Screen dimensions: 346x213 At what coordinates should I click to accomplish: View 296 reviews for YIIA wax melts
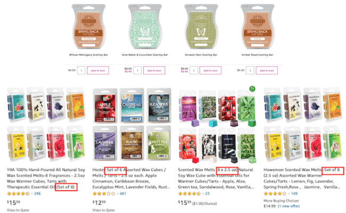(37, 194)
